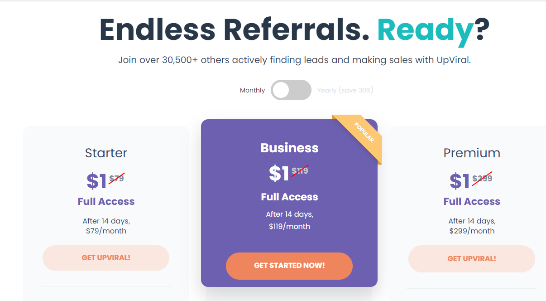The width and height of the screenshot is (546, 301).
Task: Click the Starter plan's $1 price
Action: pyautogui.click(x=96, y=181)
